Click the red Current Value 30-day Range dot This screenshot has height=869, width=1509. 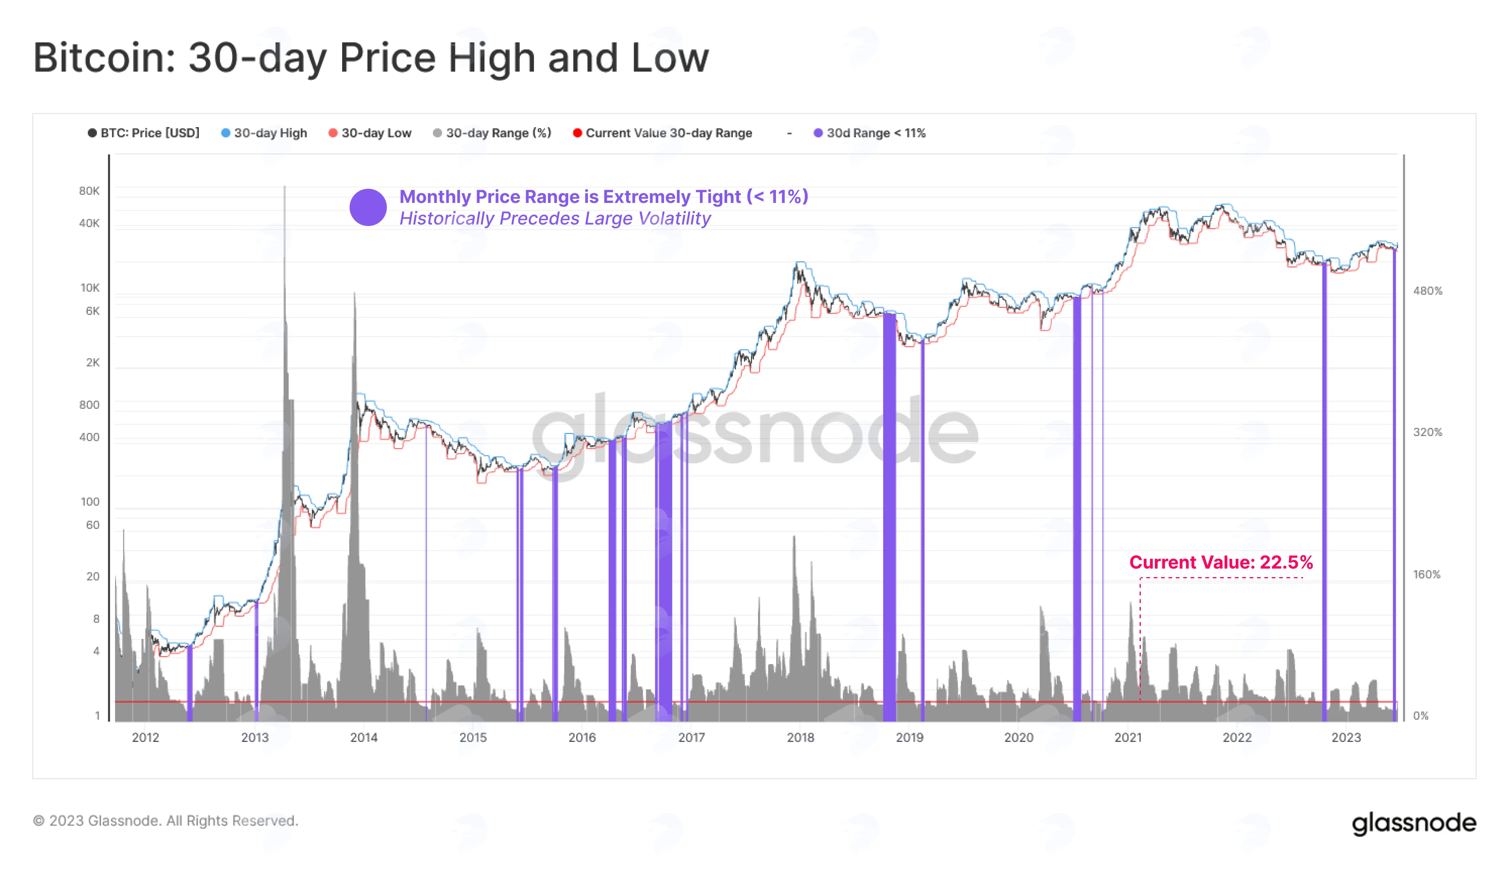click(x=577, y=133)
